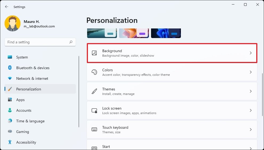This screenshot has width=264, height=150.
Task: Click the Lock screen icon
Action: tap(94, 110)
